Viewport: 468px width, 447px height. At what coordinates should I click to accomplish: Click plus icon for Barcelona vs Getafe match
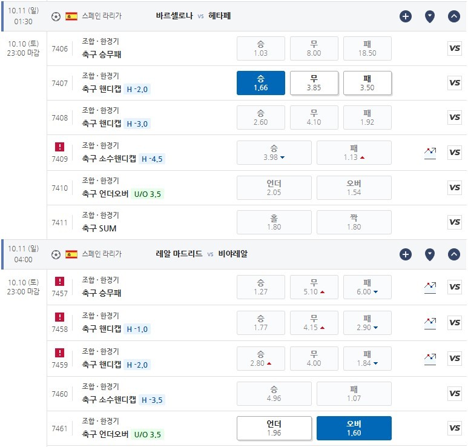[x=405, y=16]
